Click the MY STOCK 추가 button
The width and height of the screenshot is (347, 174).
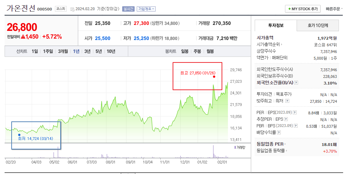pos(303,9)
